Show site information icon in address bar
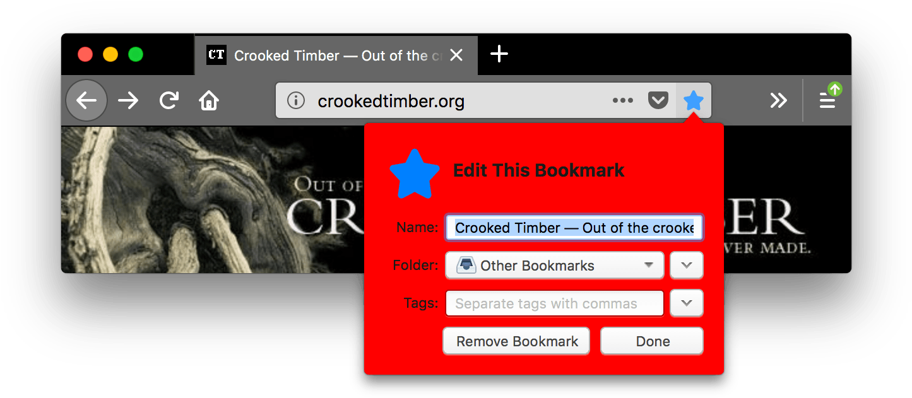 (295, 100)
